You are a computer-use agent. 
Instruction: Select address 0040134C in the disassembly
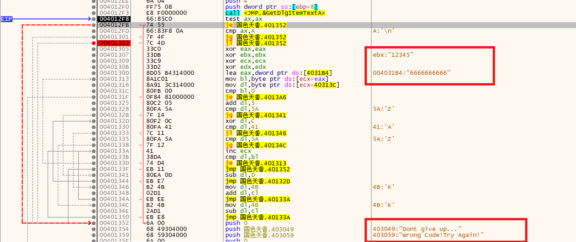[x=114, y=205]
